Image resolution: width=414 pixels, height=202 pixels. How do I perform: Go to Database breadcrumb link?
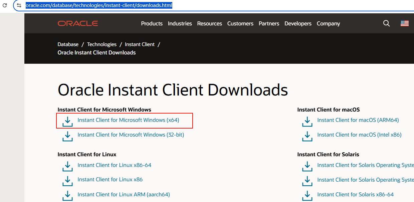click(68, 44)
